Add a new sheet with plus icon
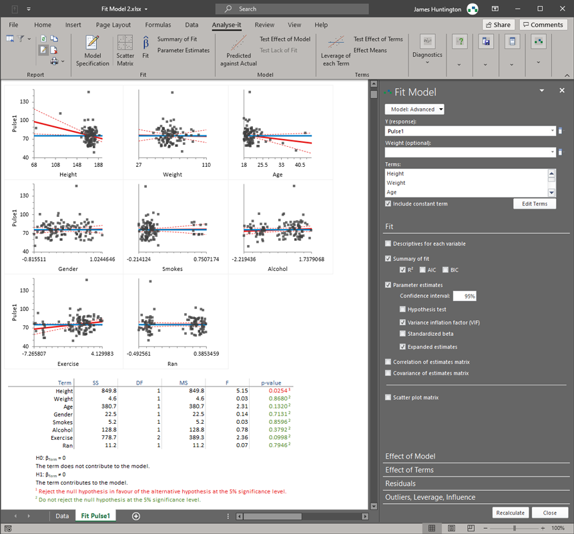Viewport: 574px width, 534px height. (136, 516)
